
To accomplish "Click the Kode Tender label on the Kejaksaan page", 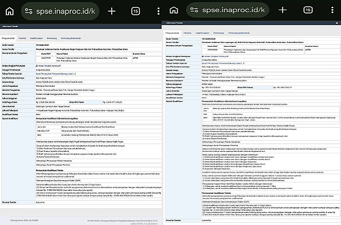I will pos(8,45).
